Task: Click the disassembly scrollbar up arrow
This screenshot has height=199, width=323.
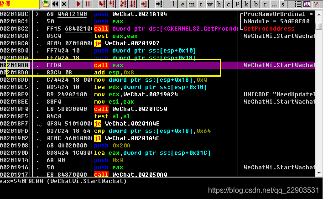Action: point(319,15)
